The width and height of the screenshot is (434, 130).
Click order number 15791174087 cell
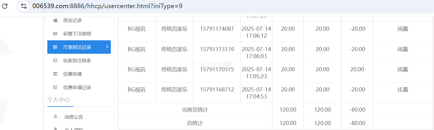point(217,29)
